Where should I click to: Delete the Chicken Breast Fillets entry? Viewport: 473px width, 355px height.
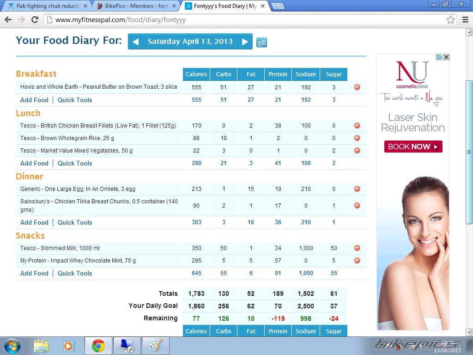(x=357, y=125)
